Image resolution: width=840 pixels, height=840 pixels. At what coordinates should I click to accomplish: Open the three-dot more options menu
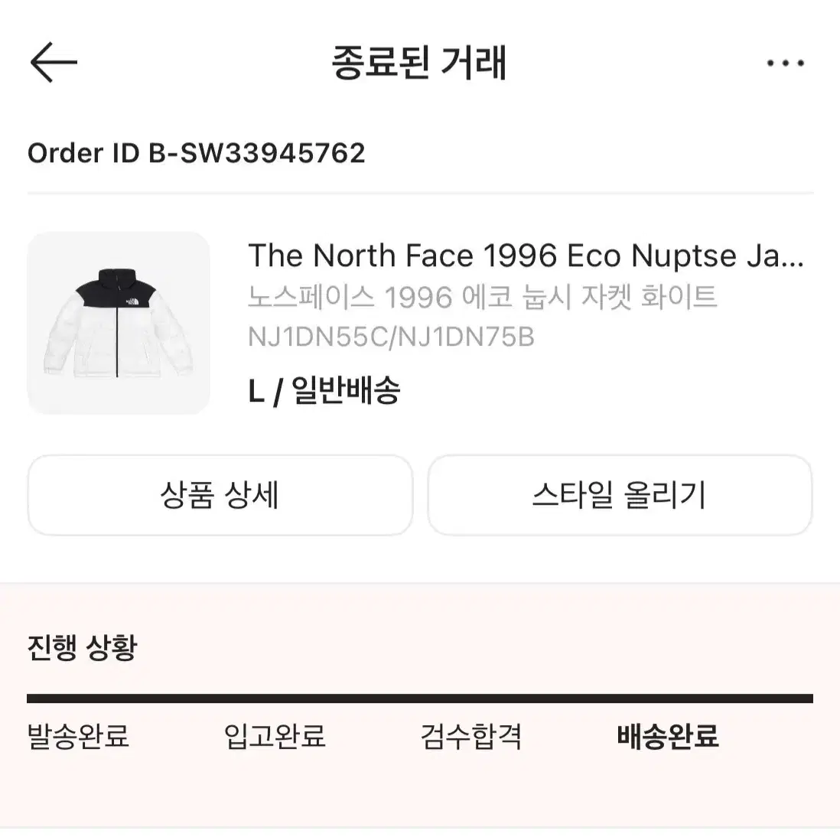click(x=785, y=63)
